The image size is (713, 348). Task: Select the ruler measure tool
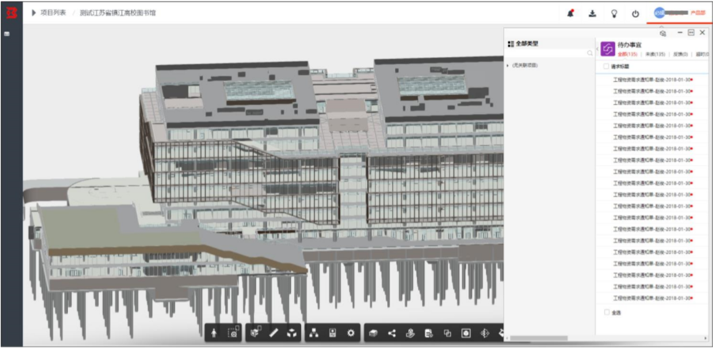[274, 333]
